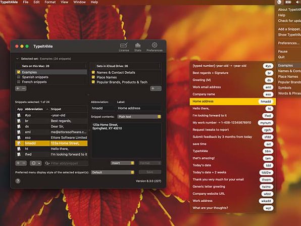Viewport: 301px width, 226px height.
Task: Add a new iCloud Drive set
Action: 153,88
